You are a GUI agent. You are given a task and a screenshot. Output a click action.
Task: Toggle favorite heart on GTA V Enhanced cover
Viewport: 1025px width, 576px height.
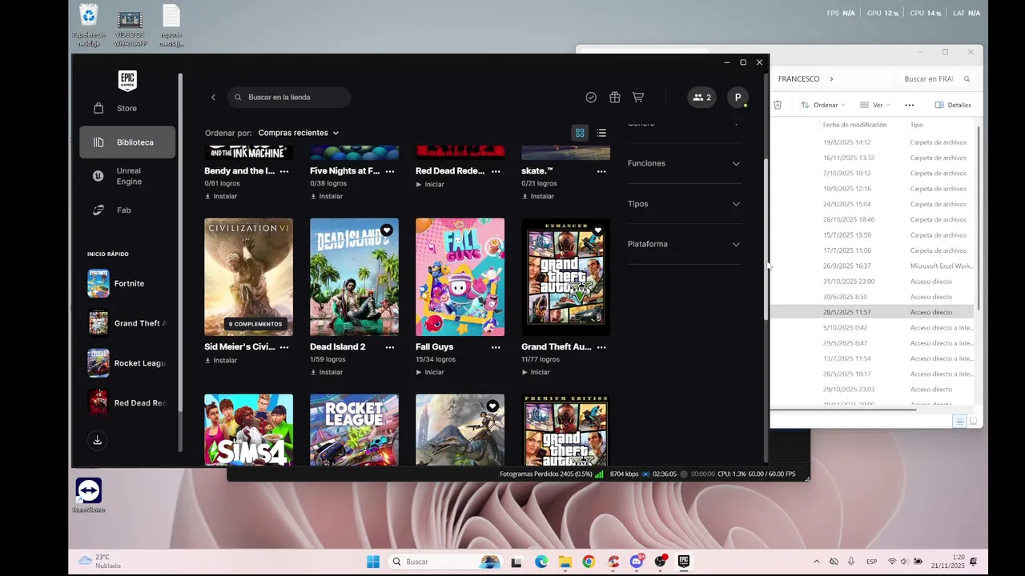[598, 230]
